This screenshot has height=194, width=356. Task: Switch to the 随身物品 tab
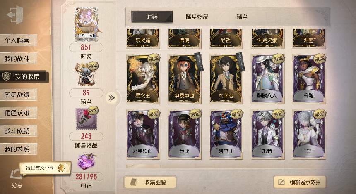(x=197, y=17)
